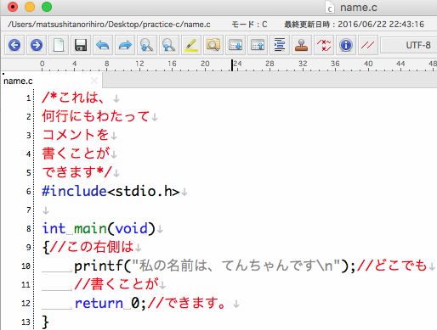
Task: Click line number 6 in gutter
Action: point(29,192)
